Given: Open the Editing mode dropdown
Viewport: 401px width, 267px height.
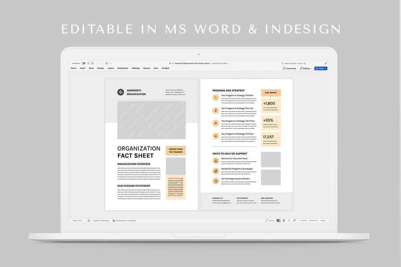Looking at the screenshot, I should click(306, 68).
